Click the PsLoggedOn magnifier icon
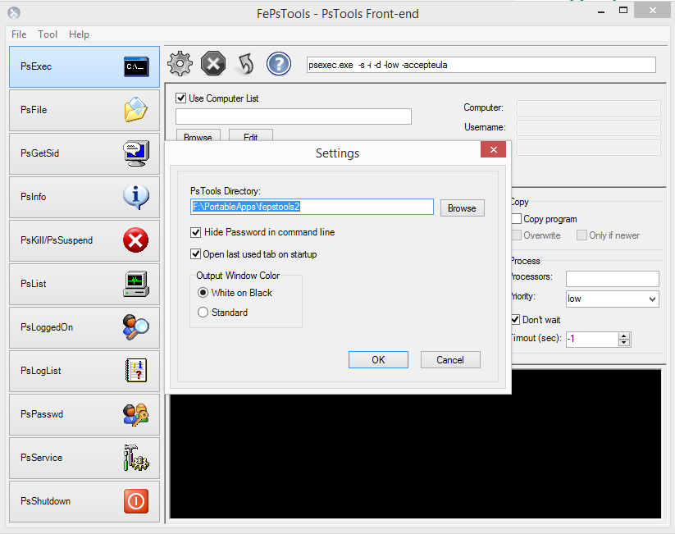675x534 pixels. [136, 327]
